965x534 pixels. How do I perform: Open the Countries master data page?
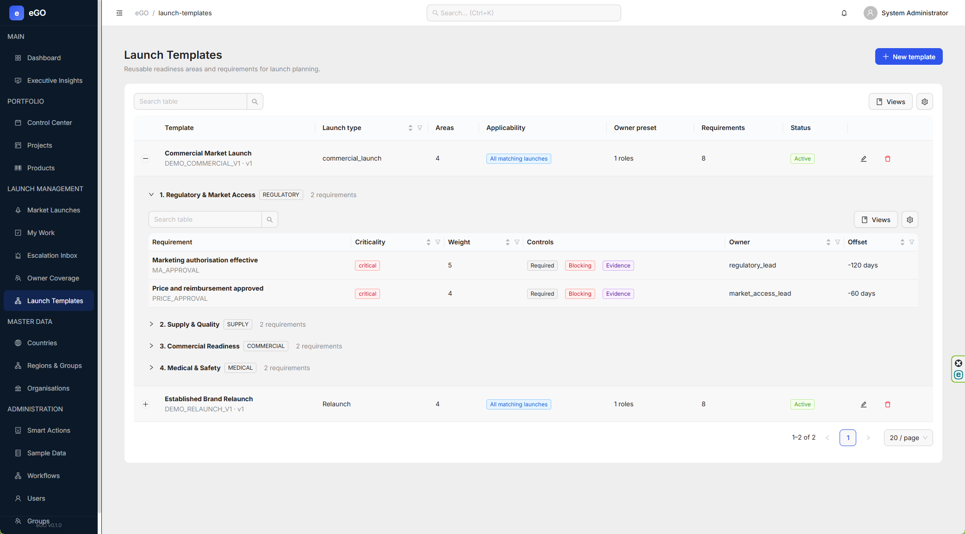49,343
